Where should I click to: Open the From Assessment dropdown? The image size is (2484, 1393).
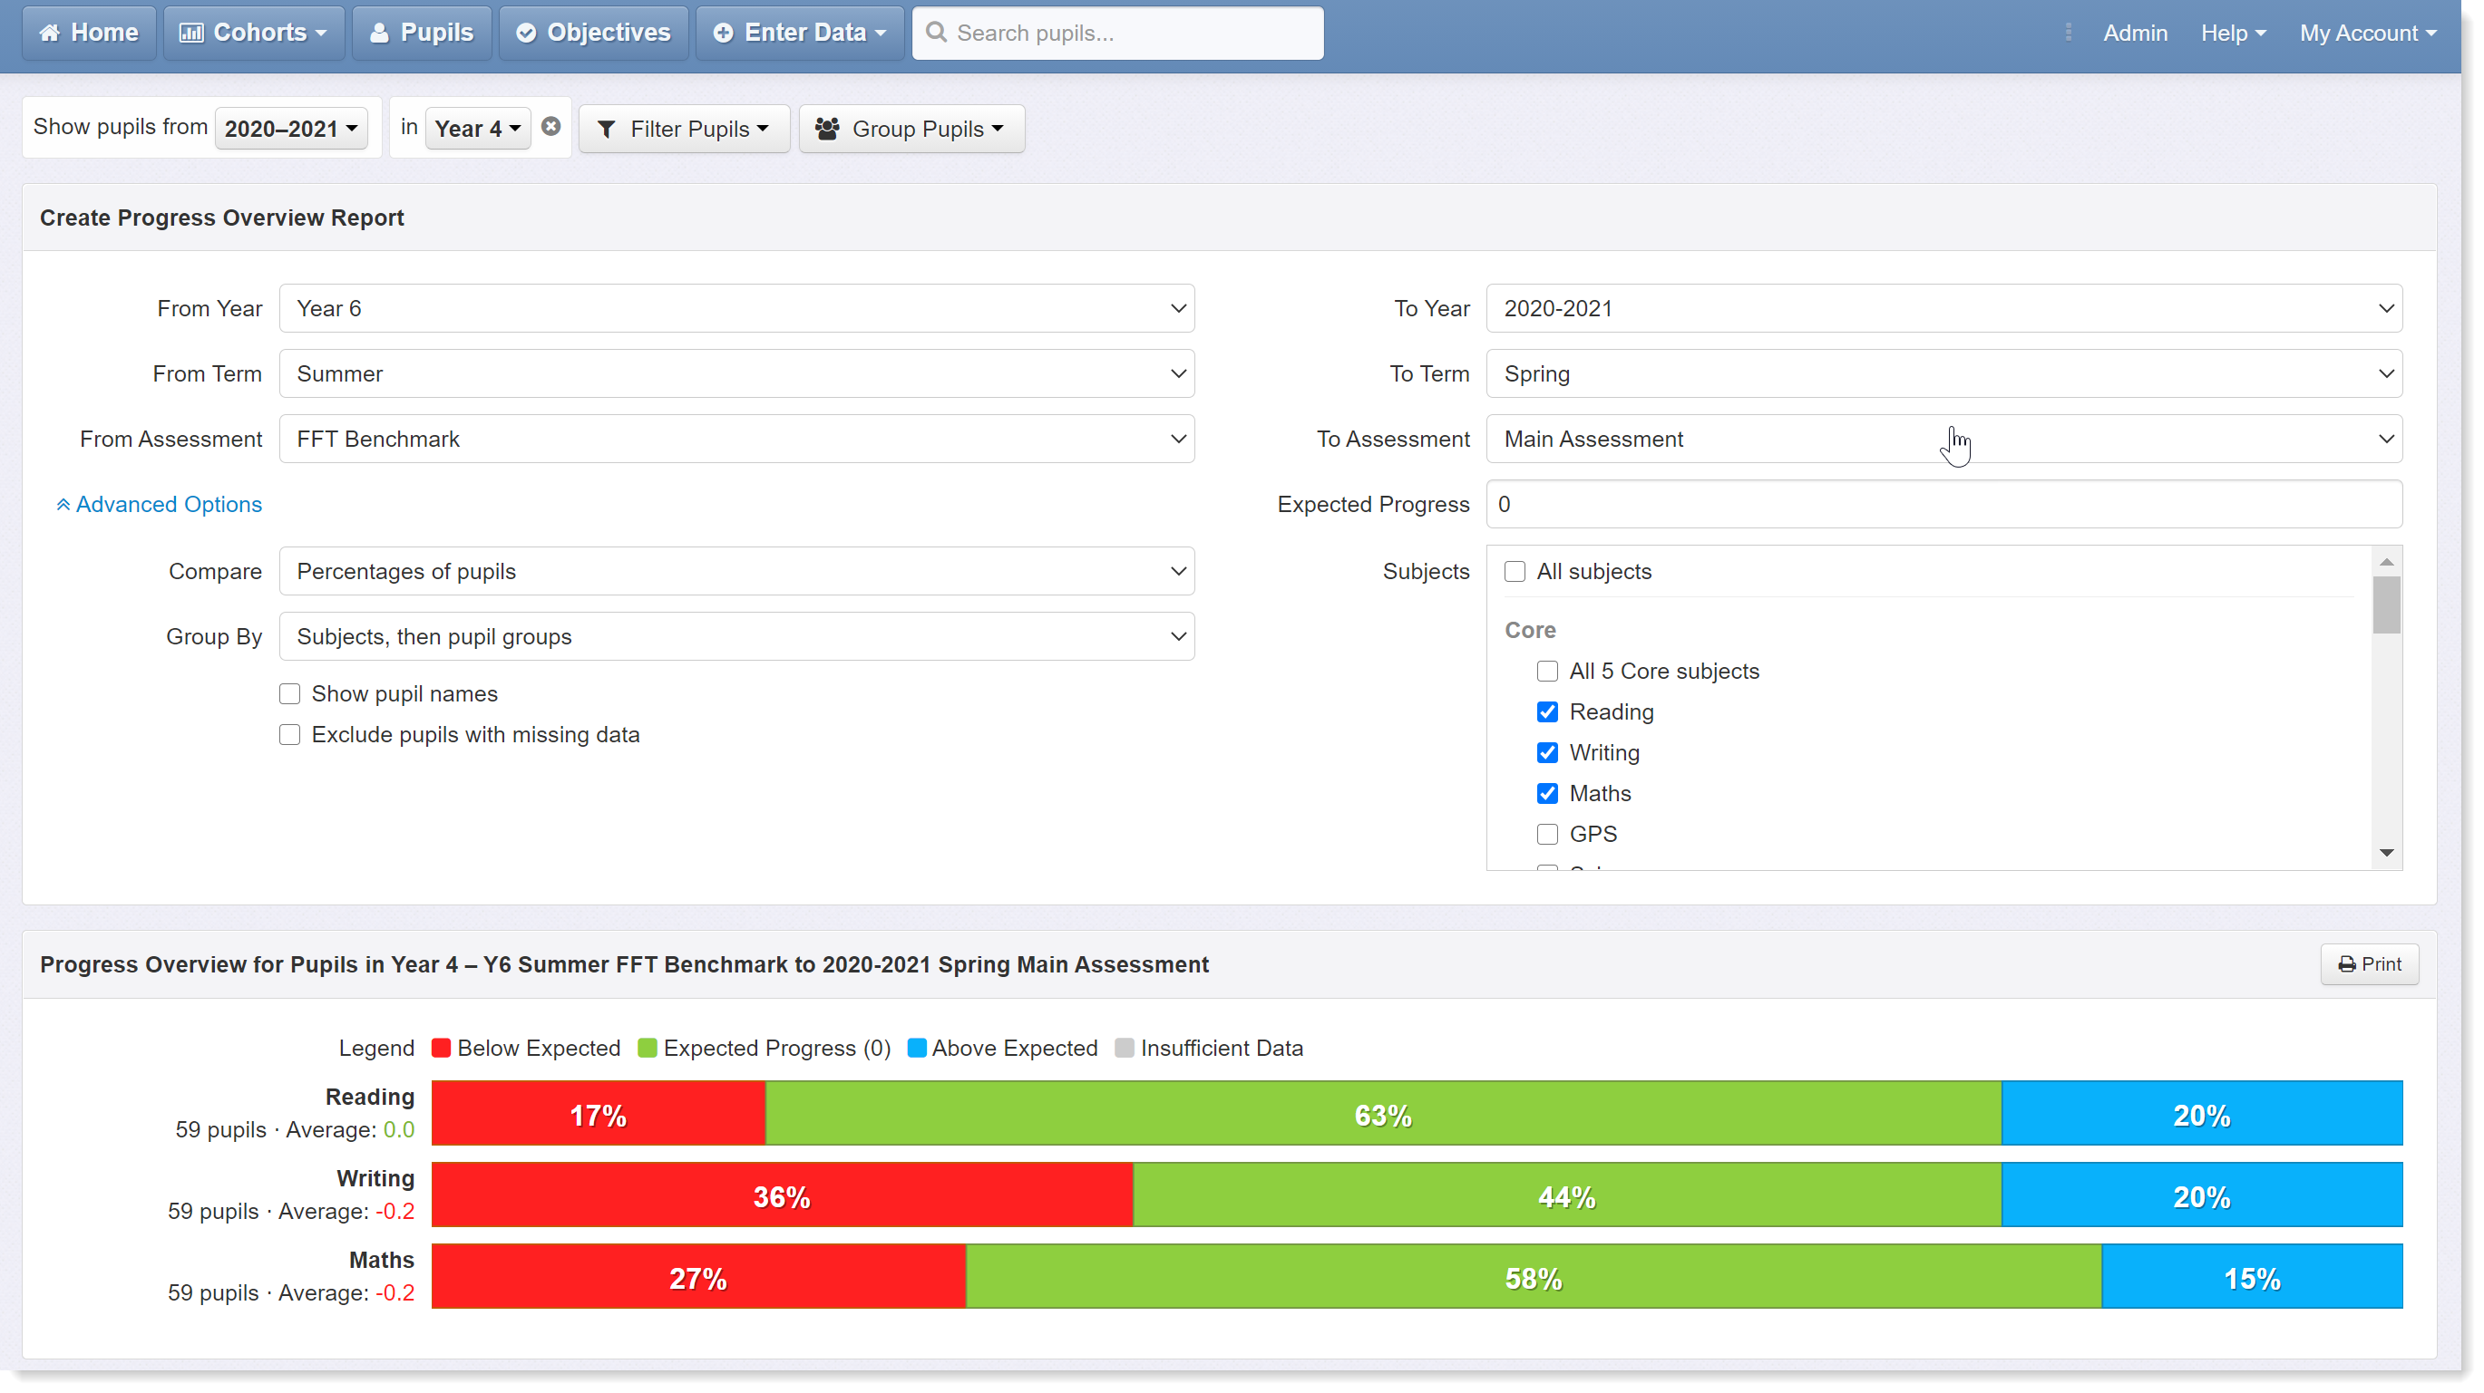tap(736, 440)
